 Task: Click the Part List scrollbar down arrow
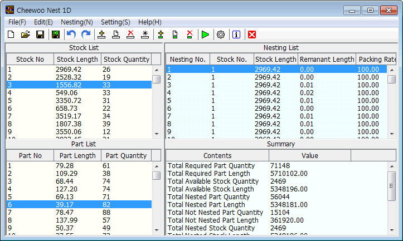[x=157, y=230]
